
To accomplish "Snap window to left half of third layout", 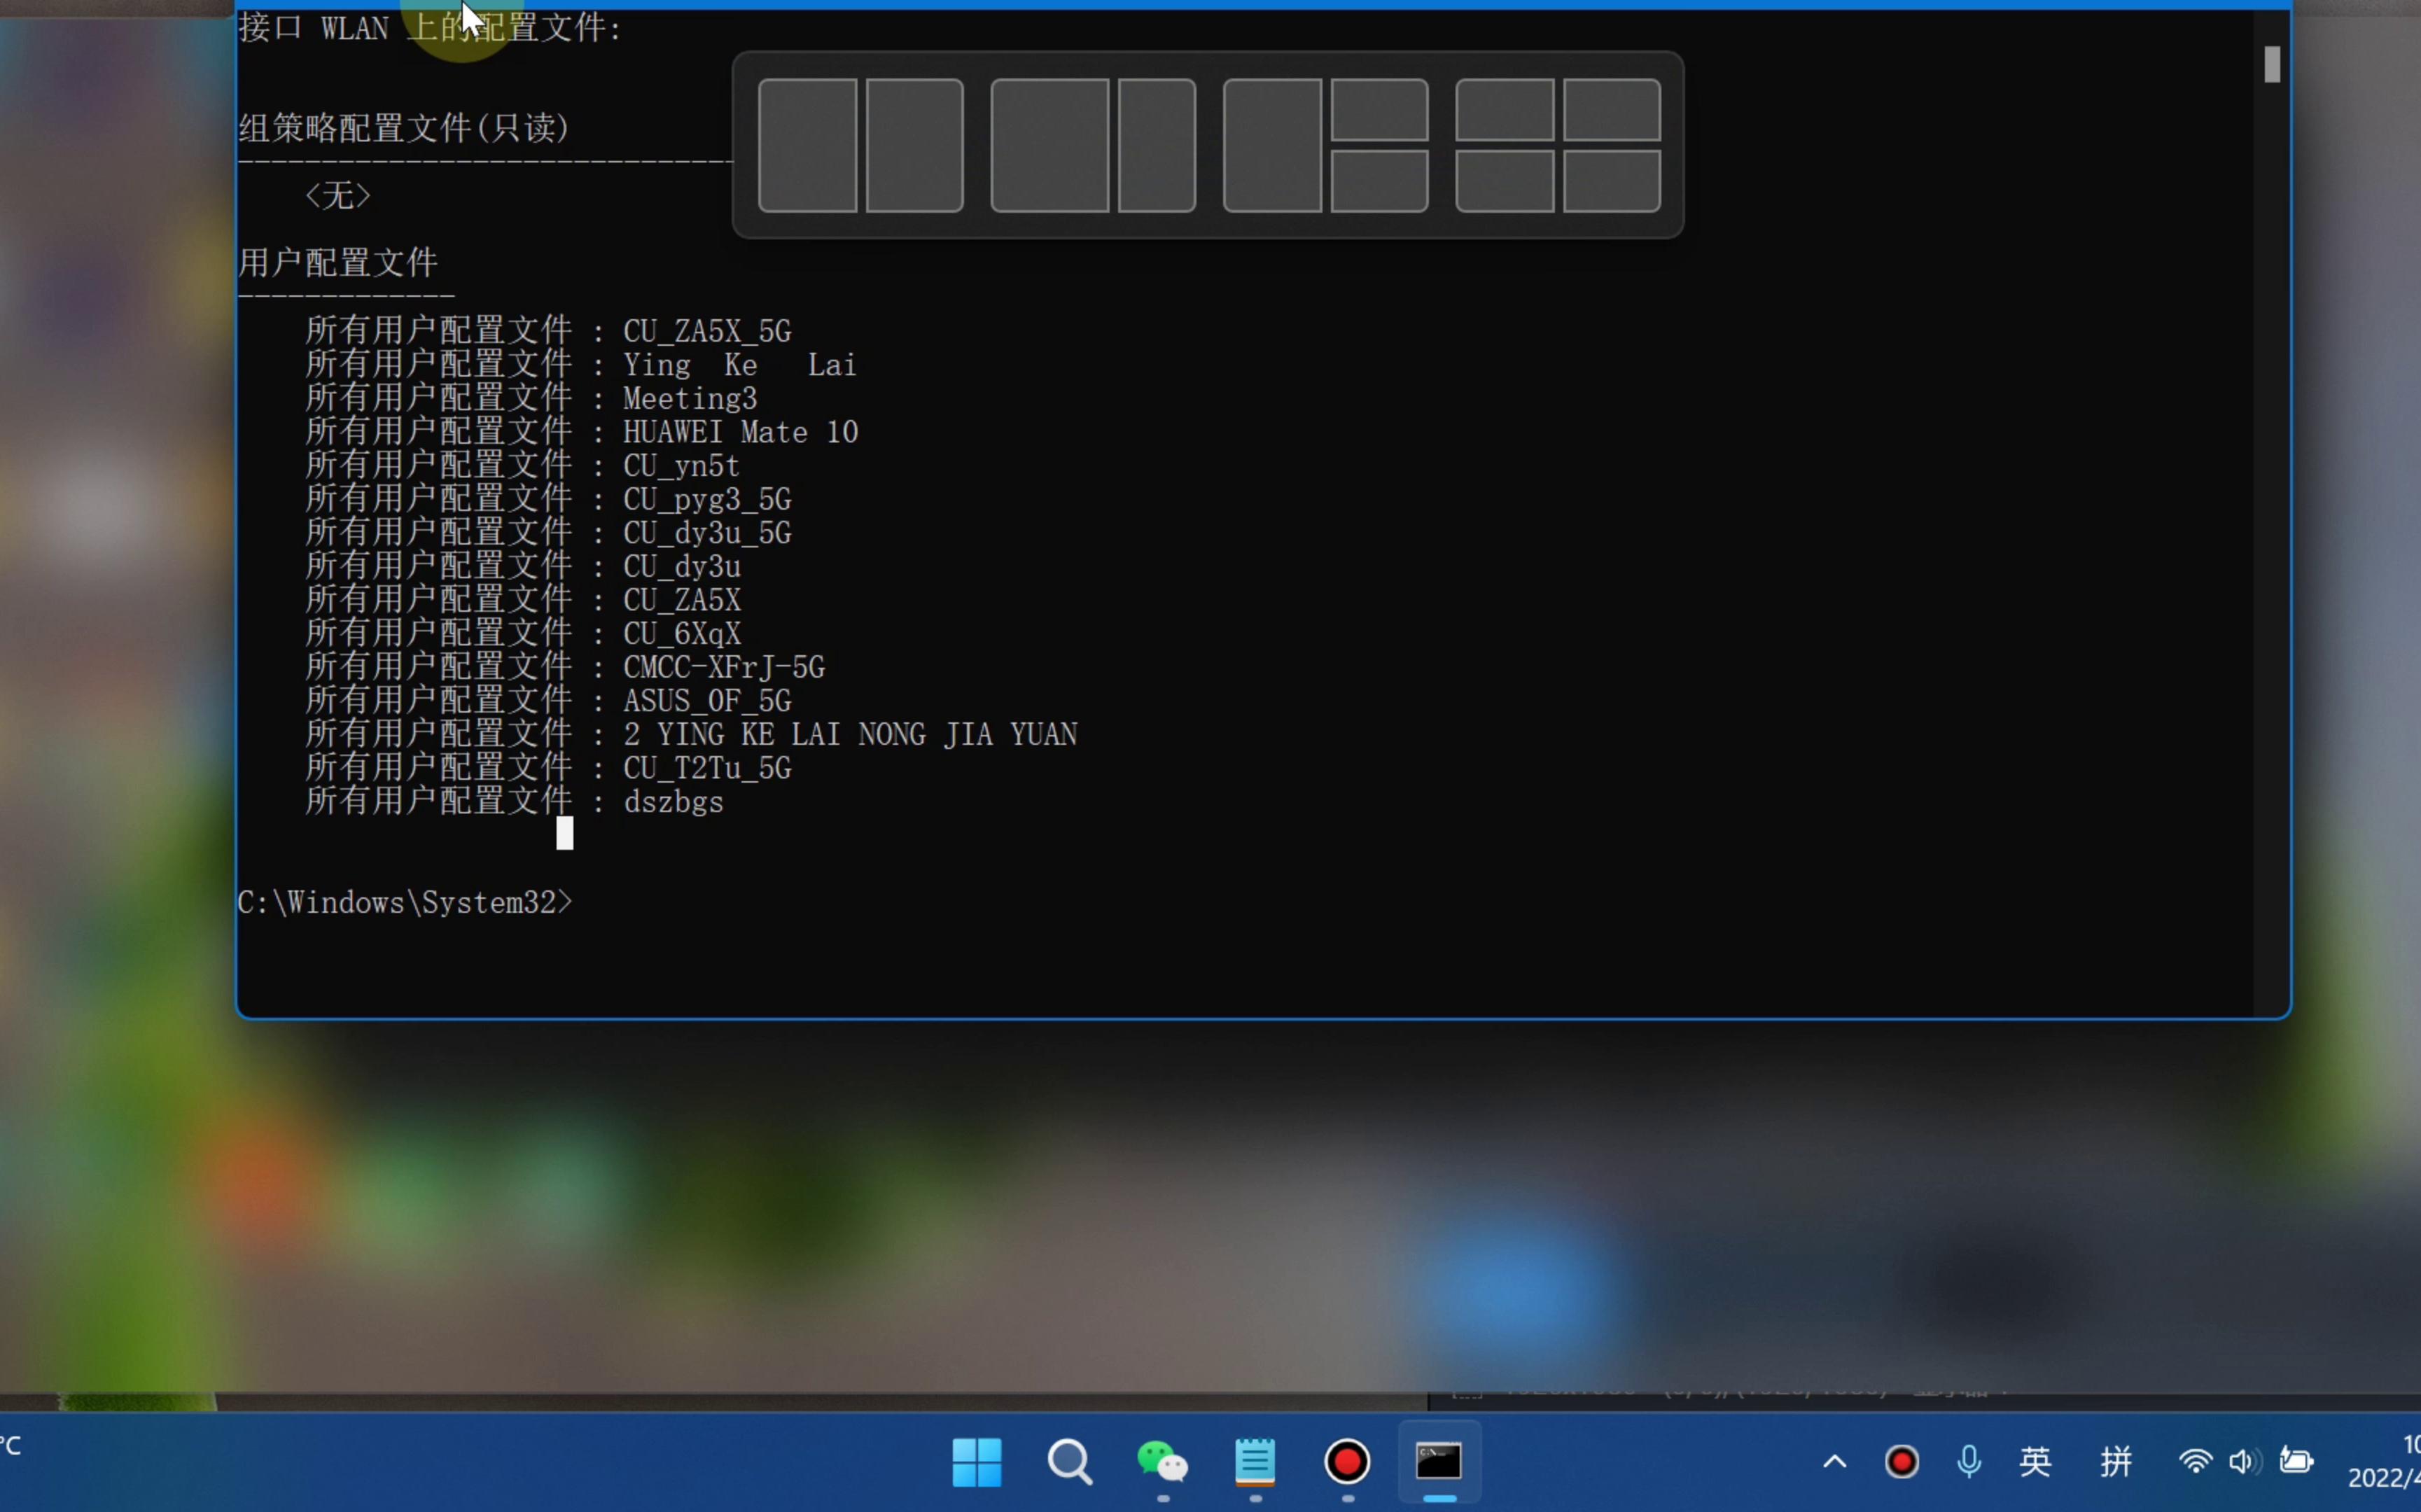I will coord(1272,145).
